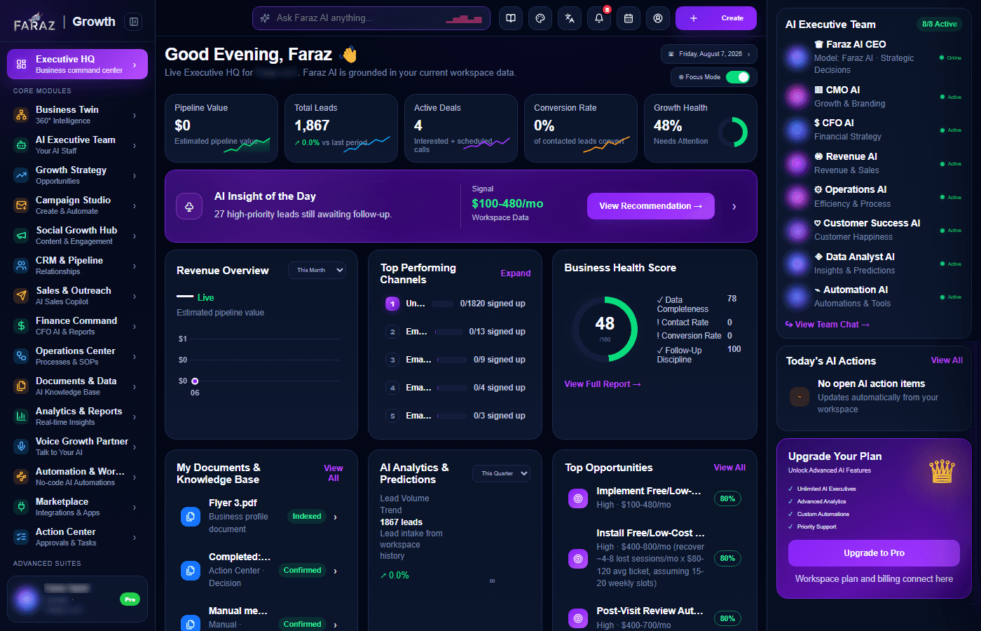Click the chevron beside Friday, August 7 date
Image resolution: width=981 pixels, height=631 pixels.
tap(748, 54)
